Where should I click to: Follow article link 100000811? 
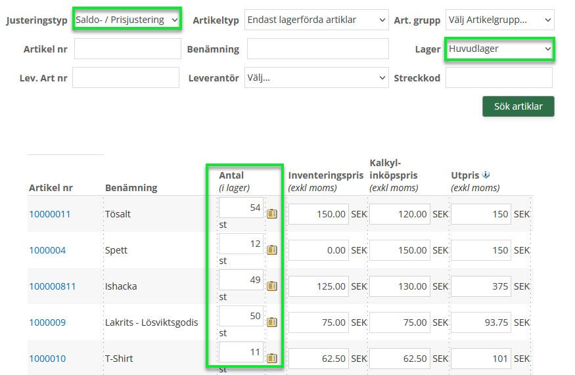pyautogui.click(x=51, y=286)
